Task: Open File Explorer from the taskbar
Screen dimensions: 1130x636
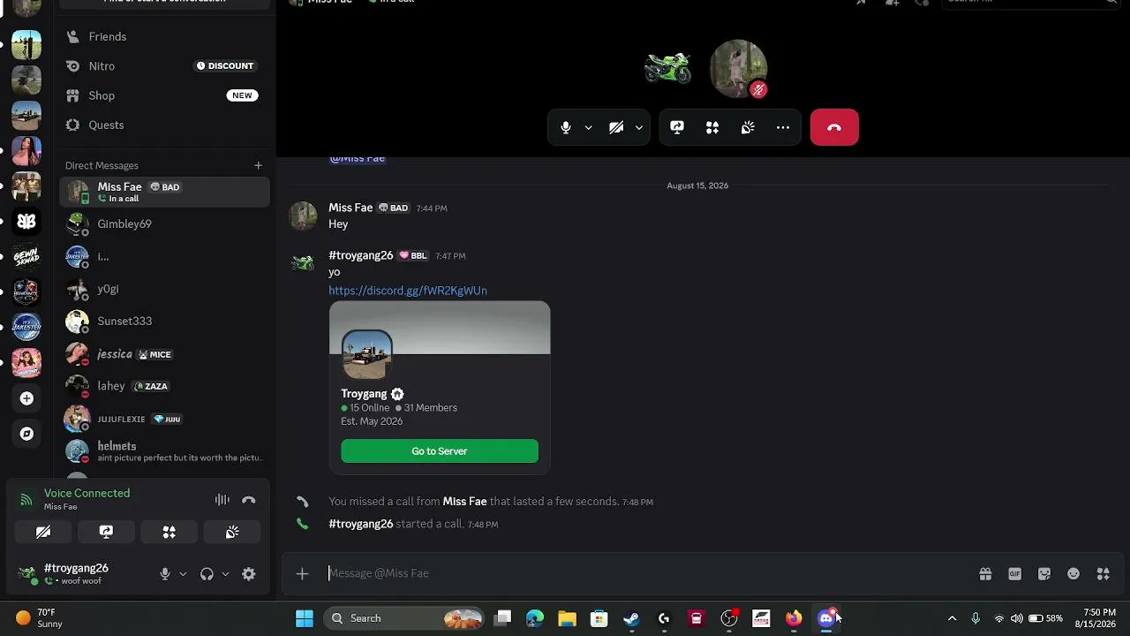Action: 567,618
